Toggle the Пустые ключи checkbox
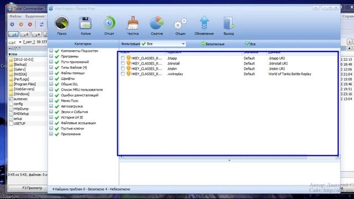This screenshot has height=199, width=354. [51, 128]
